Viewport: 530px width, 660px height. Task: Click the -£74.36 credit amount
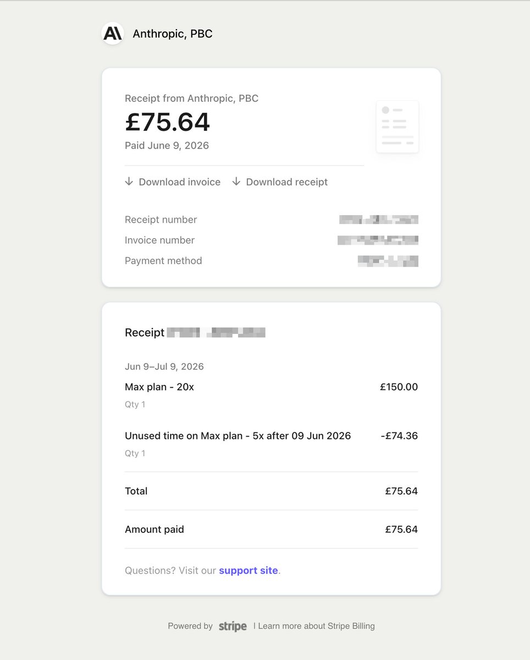[399, 436]
